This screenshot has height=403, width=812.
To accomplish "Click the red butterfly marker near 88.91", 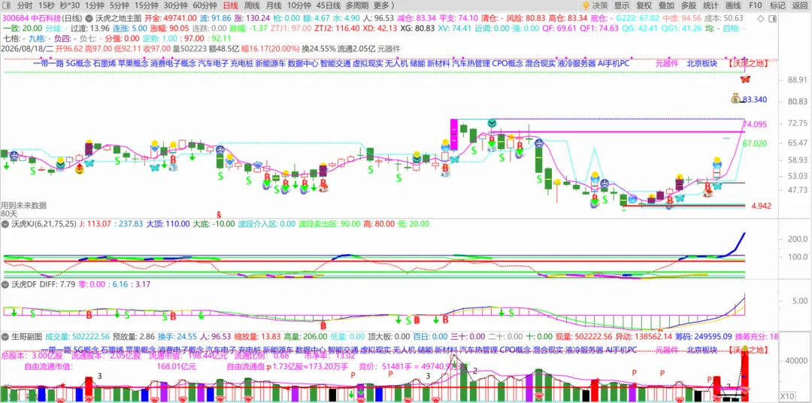I will [x=744, y=79].
